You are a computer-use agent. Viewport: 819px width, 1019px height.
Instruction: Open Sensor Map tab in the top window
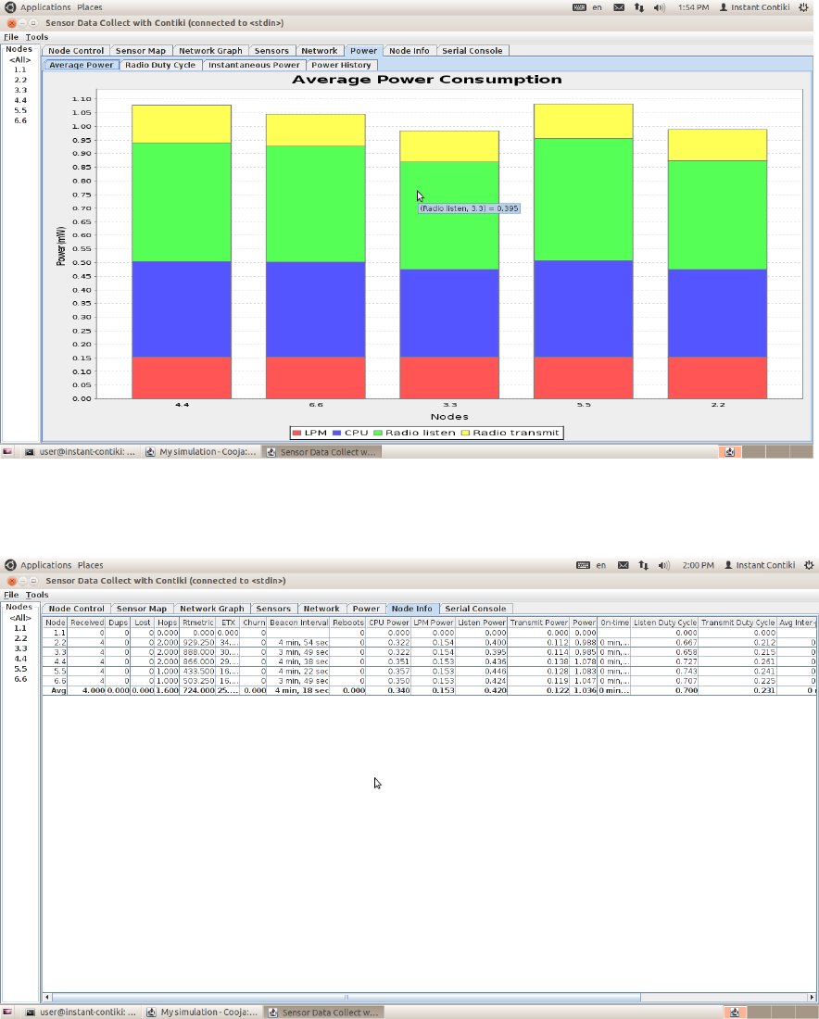pyautogui.click(x=141, y=51)
